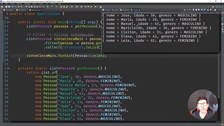This screenshot has height=126, width=224.
Task: Click the "Gloria Maria" string on line 26
Action: [73, 85]
